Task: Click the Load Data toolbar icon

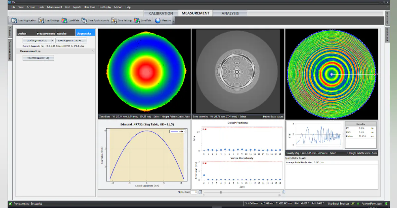Action: coord(65,20)
